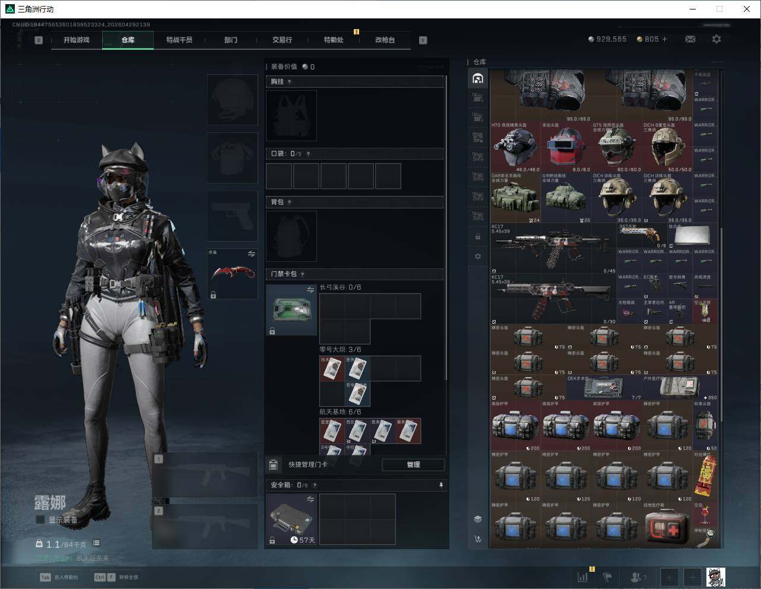Click the karambit knife melee slot
This screenshot has height=589, width=761.
click(232, 273)
